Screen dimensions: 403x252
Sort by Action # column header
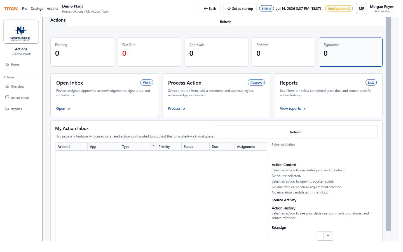pyautogui.click(x=71, y=147)
